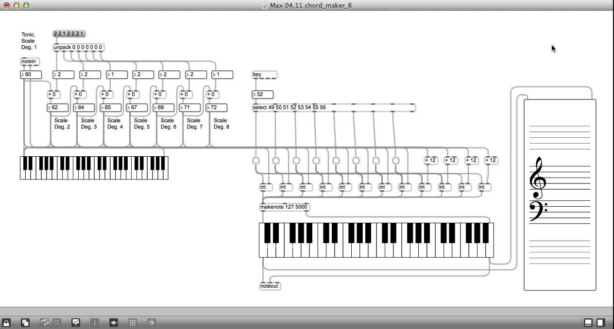The width and height of the screenshot is (614, 329).
Task: Click the message box 2 2 1 2 2 2 1
Action: (69, 33)
